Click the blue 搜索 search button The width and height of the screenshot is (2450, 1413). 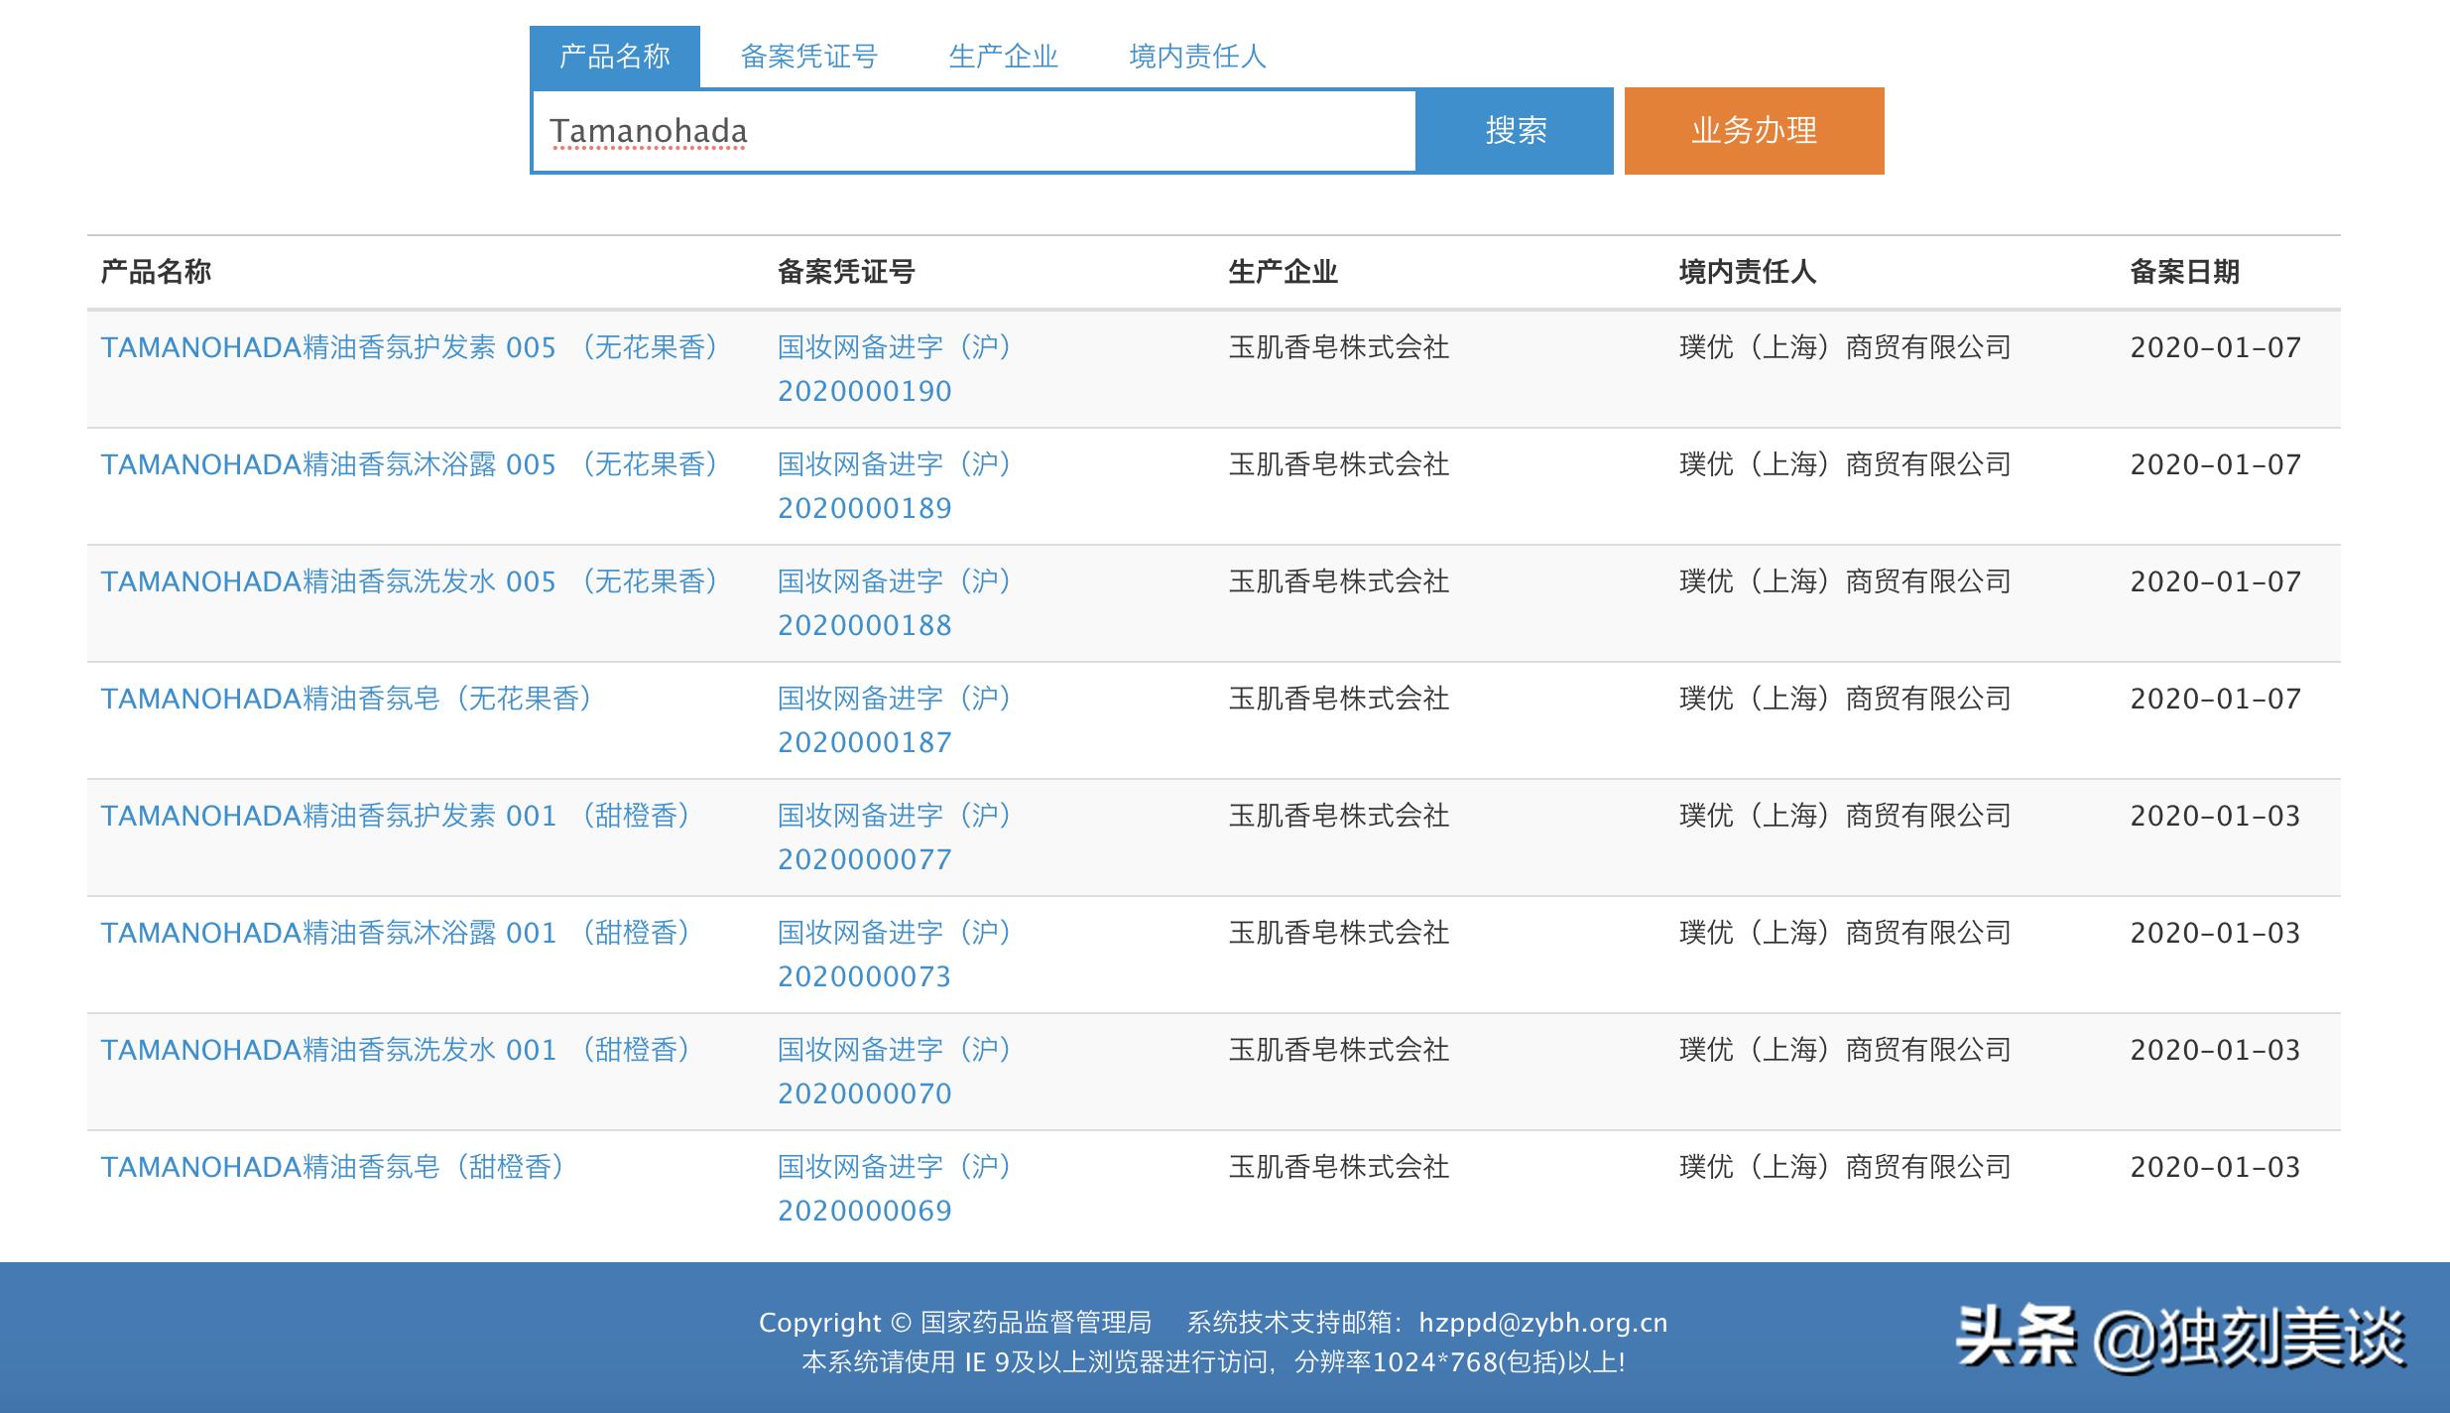tap(1516, 130)
